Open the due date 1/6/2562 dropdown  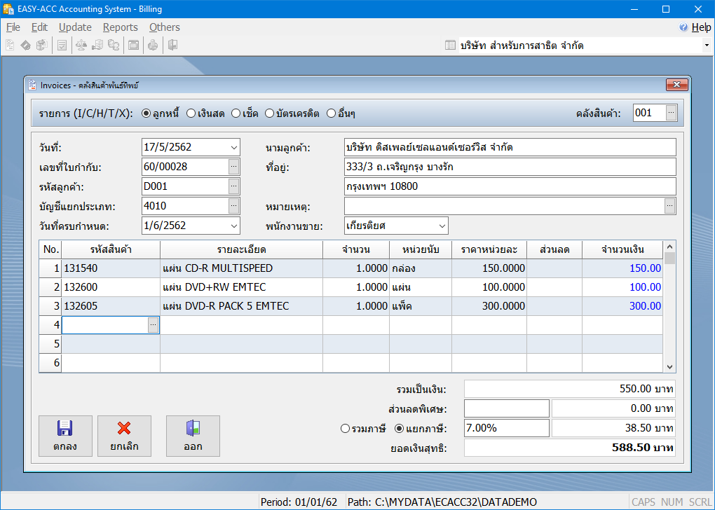click(x=233, y=226)
